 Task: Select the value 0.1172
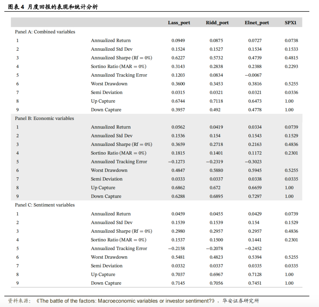pos(255,153)
